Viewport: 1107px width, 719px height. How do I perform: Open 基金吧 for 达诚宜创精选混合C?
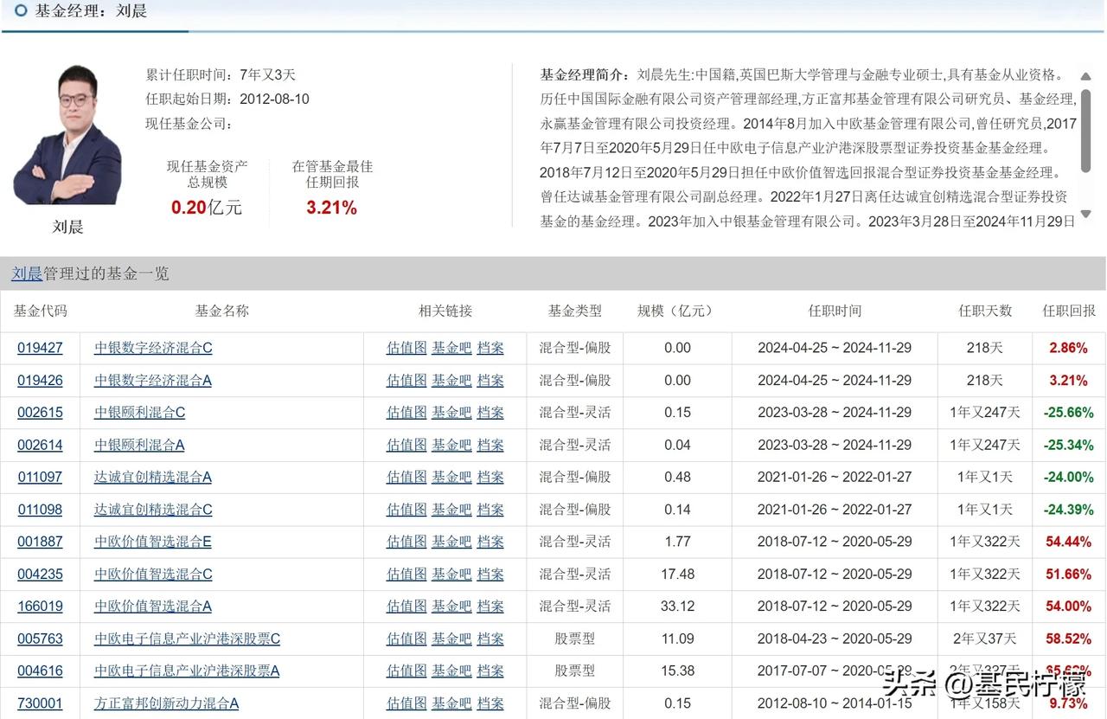coord(451,510)
